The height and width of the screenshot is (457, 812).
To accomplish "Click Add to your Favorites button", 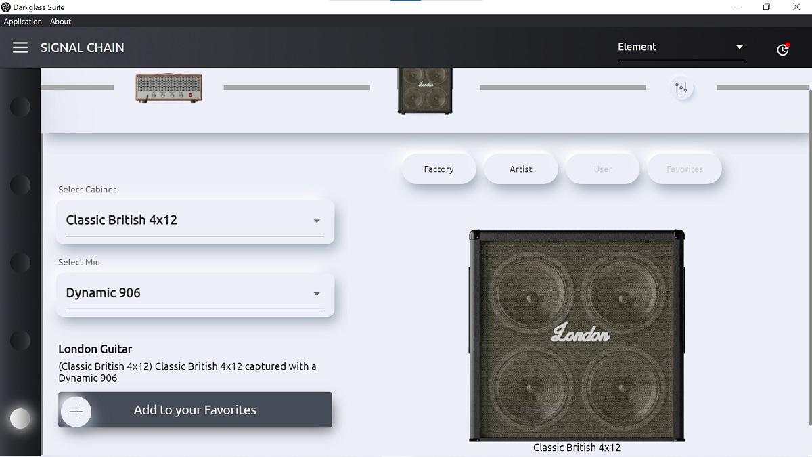I will click(x=195, y=410).
